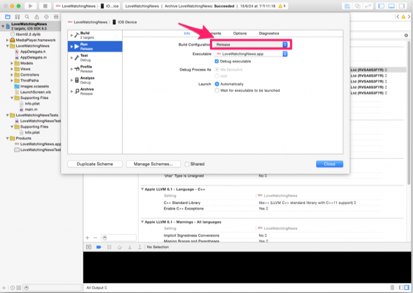Image resolution: width=413 pixels, height=293 pixels.
Task: Open the Issue navigator warning icon
Action: click(36, 17)
